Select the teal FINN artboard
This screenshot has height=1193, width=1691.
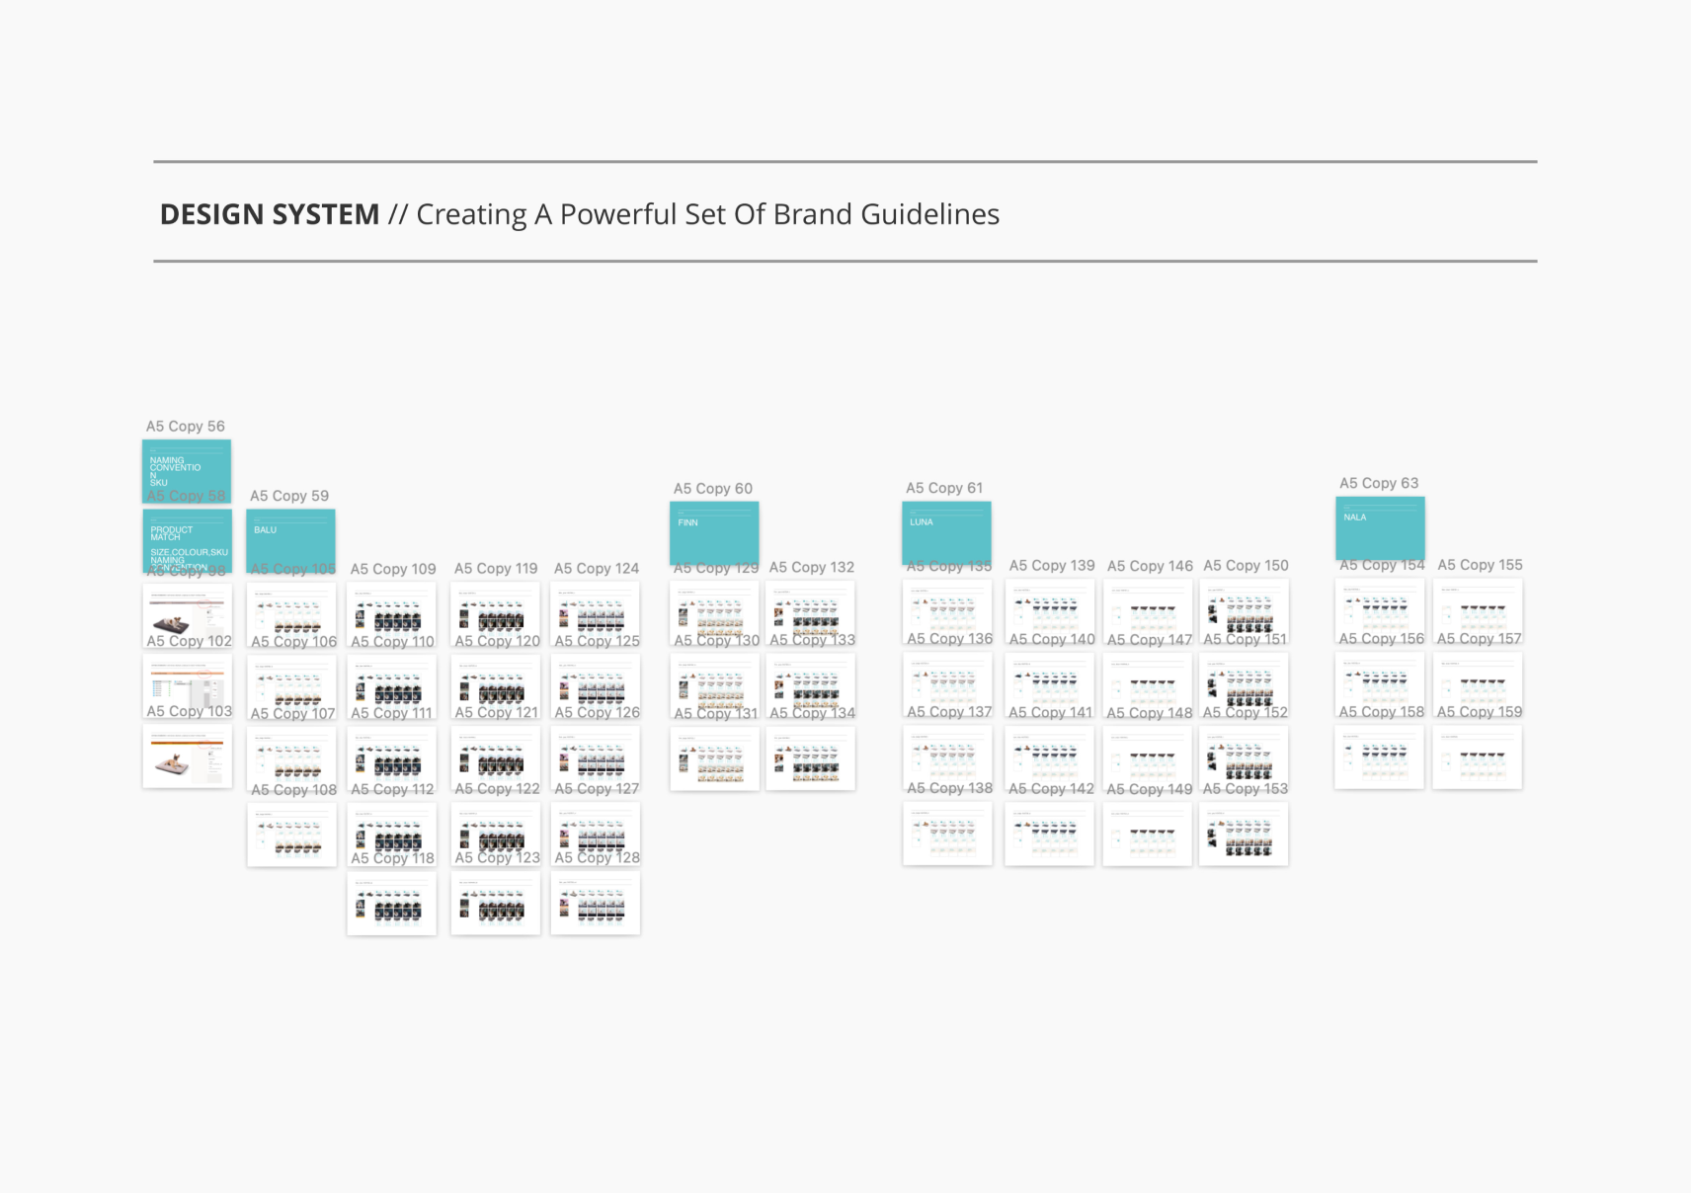tap(714, 532)
